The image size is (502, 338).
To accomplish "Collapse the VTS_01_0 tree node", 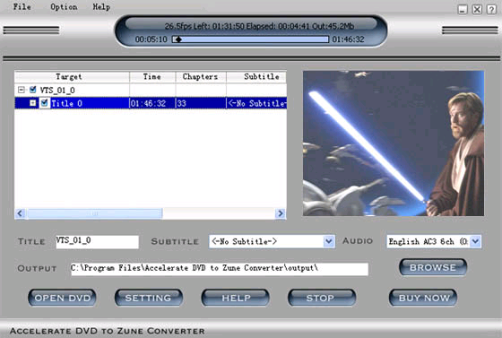I will [x=22, y=90].
